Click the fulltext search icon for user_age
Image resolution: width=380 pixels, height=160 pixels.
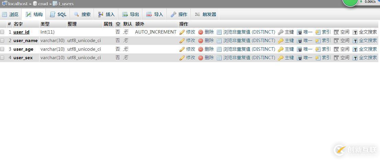(x=355, y=49)
